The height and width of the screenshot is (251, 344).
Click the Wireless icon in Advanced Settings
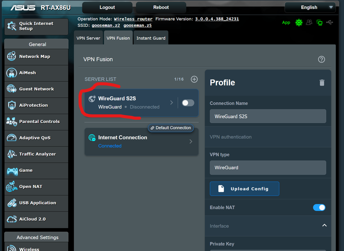click(11, 248)
